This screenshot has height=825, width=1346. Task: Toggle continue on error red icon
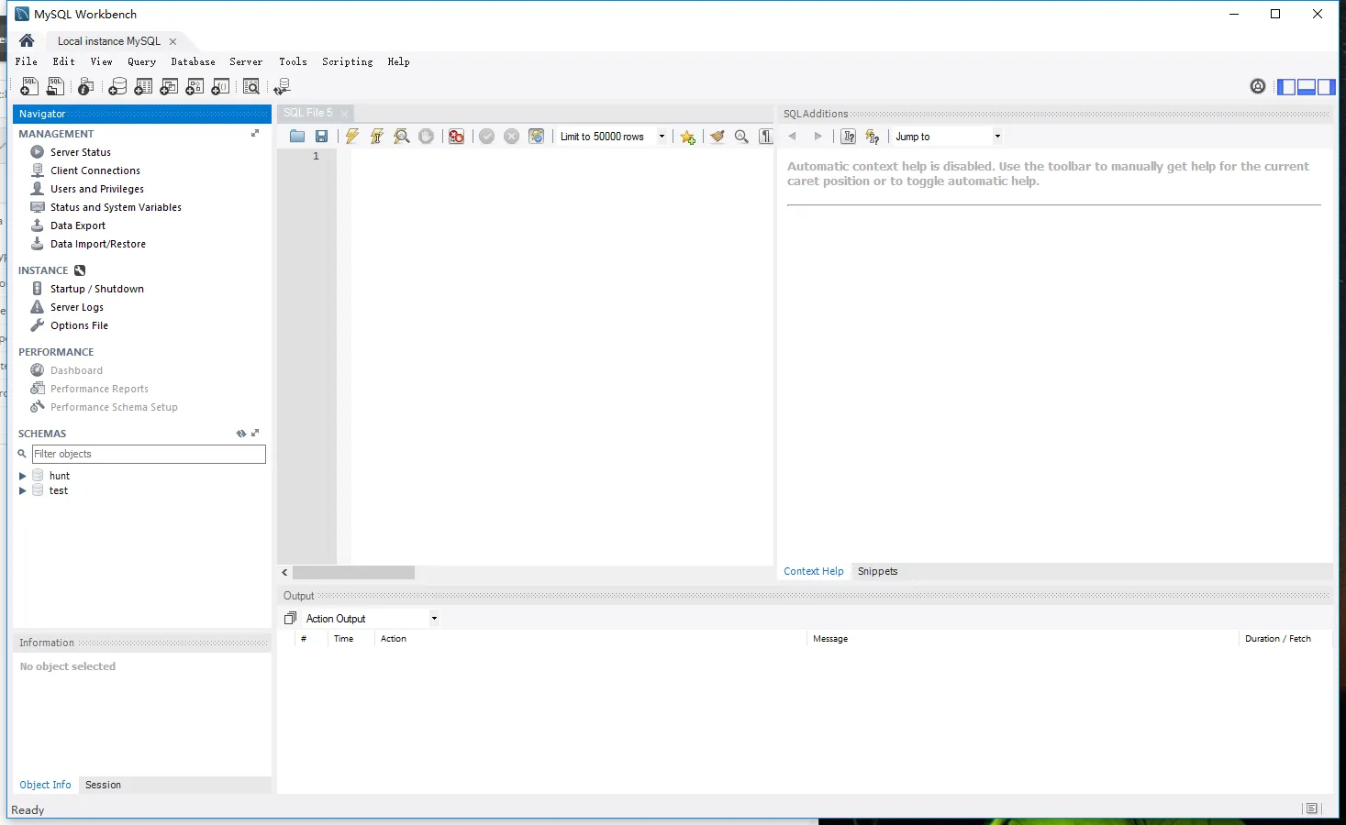point(456,137)
